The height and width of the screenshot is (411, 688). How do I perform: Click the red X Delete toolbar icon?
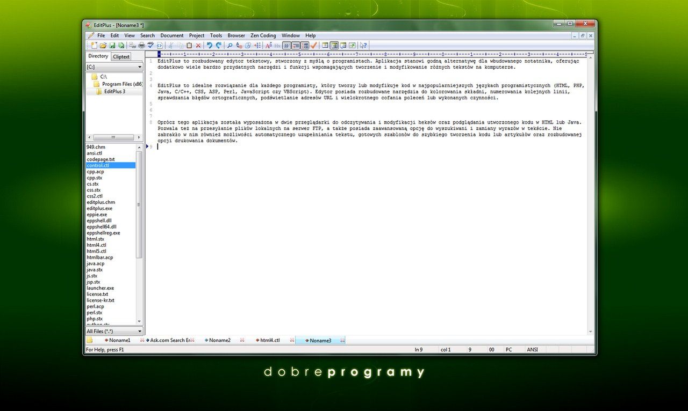pyautogui.click(x=198, y=46)
